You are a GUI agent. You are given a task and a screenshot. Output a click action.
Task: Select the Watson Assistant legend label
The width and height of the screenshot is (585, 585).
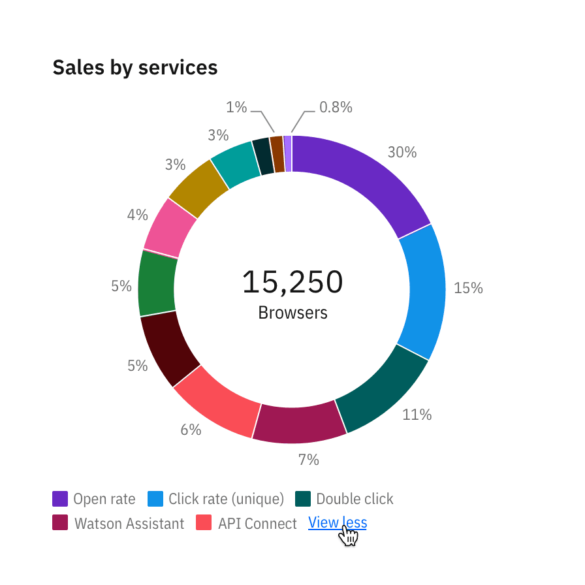[129, 523]
